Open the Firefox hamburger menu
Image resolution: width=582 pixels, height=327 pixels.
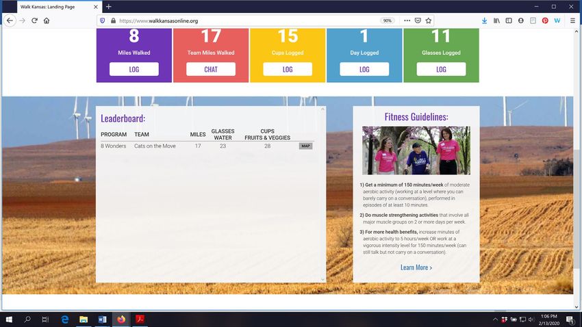pos(572,21)
